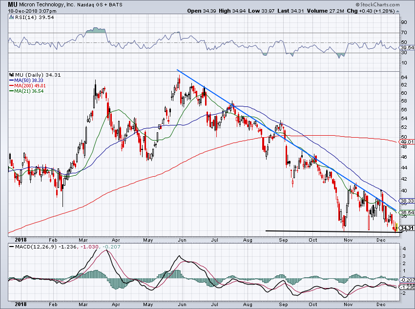Click the 90 label on the RSI axis
This screenshot has width=415, height=309.
[x=404, y=22]
